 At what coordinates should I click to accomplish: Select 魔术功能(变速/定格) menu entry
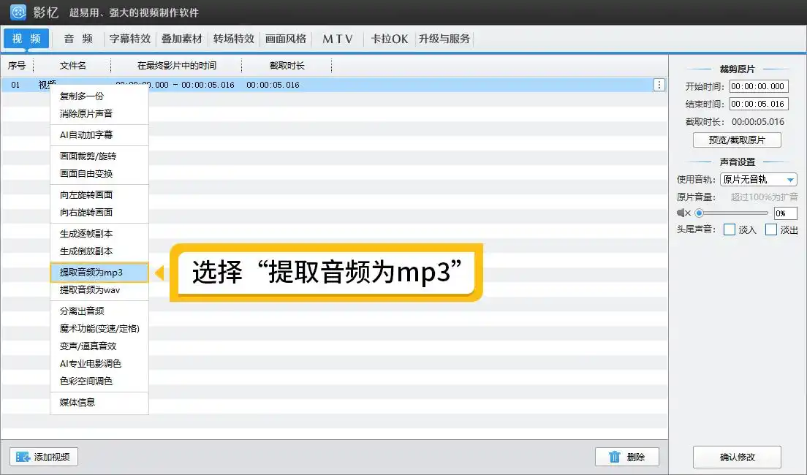click(99, 328)
